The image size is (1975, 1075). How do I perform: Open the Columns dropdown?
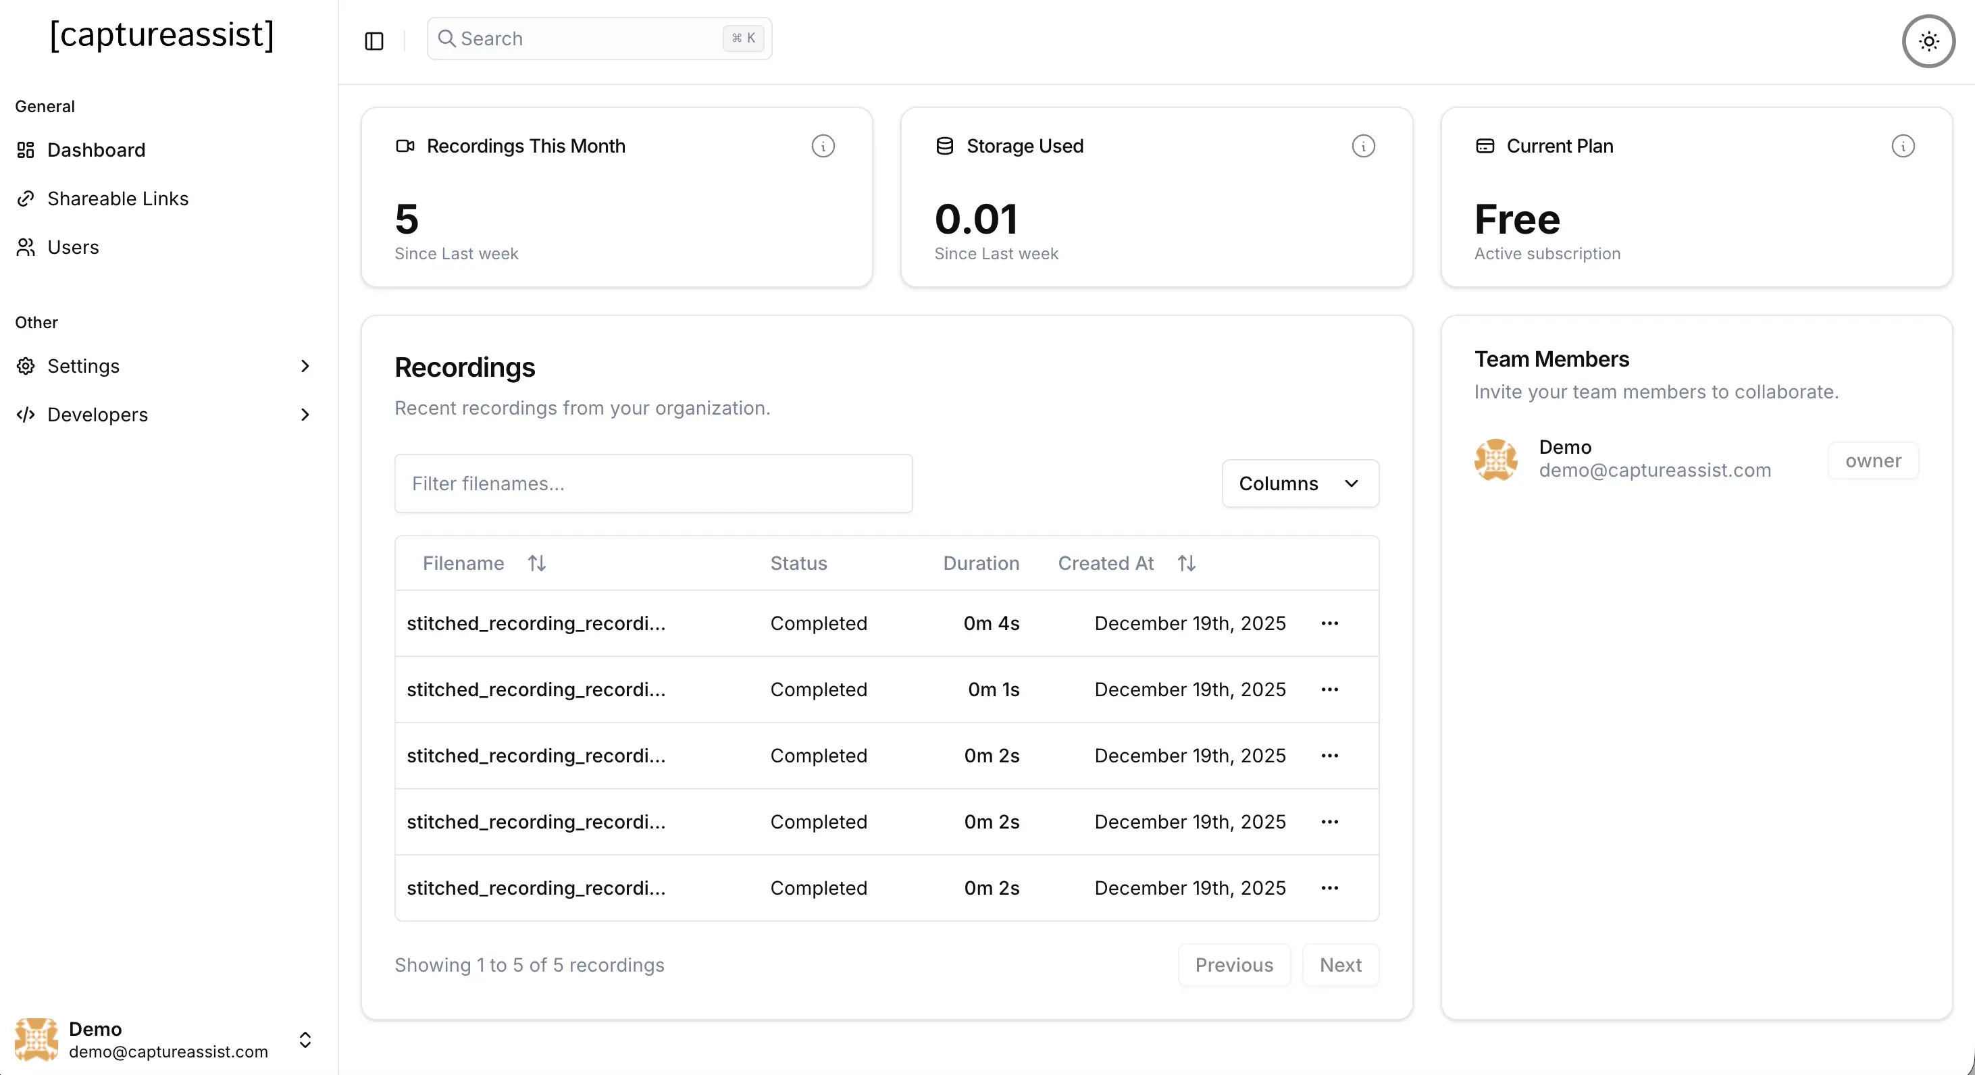1300,483
